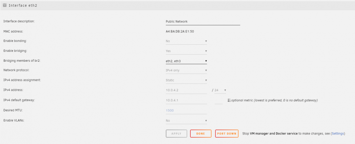This screenshot has height=144, width=355.
Task: Click the 'Enable VLANs:' label
Action: tap(14, 121)
